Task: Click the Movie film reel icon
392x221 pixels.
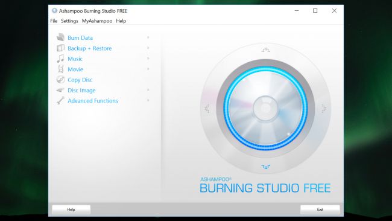Action: tap(60, 69)
